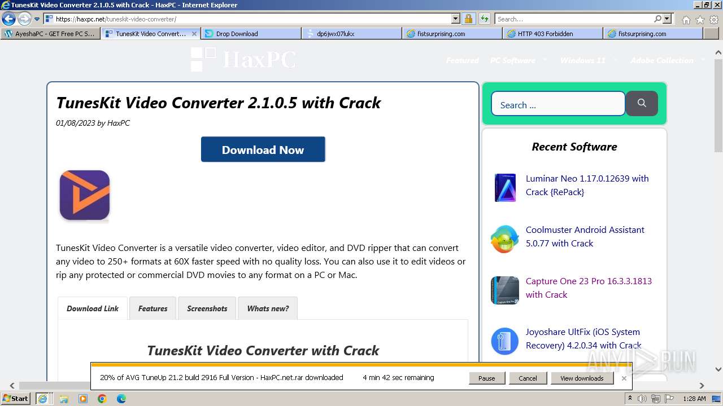
Task: Open Joyoshare UltFix iOS System Recovery link
Action: (x=583, y=338)
